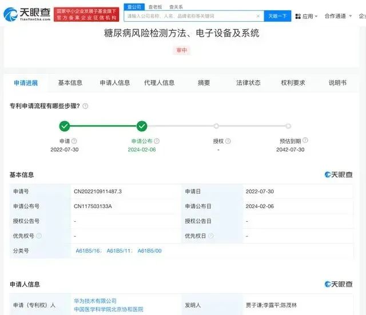Open help icon next to 专利申请流程有哪些步骤

(85, 106)
